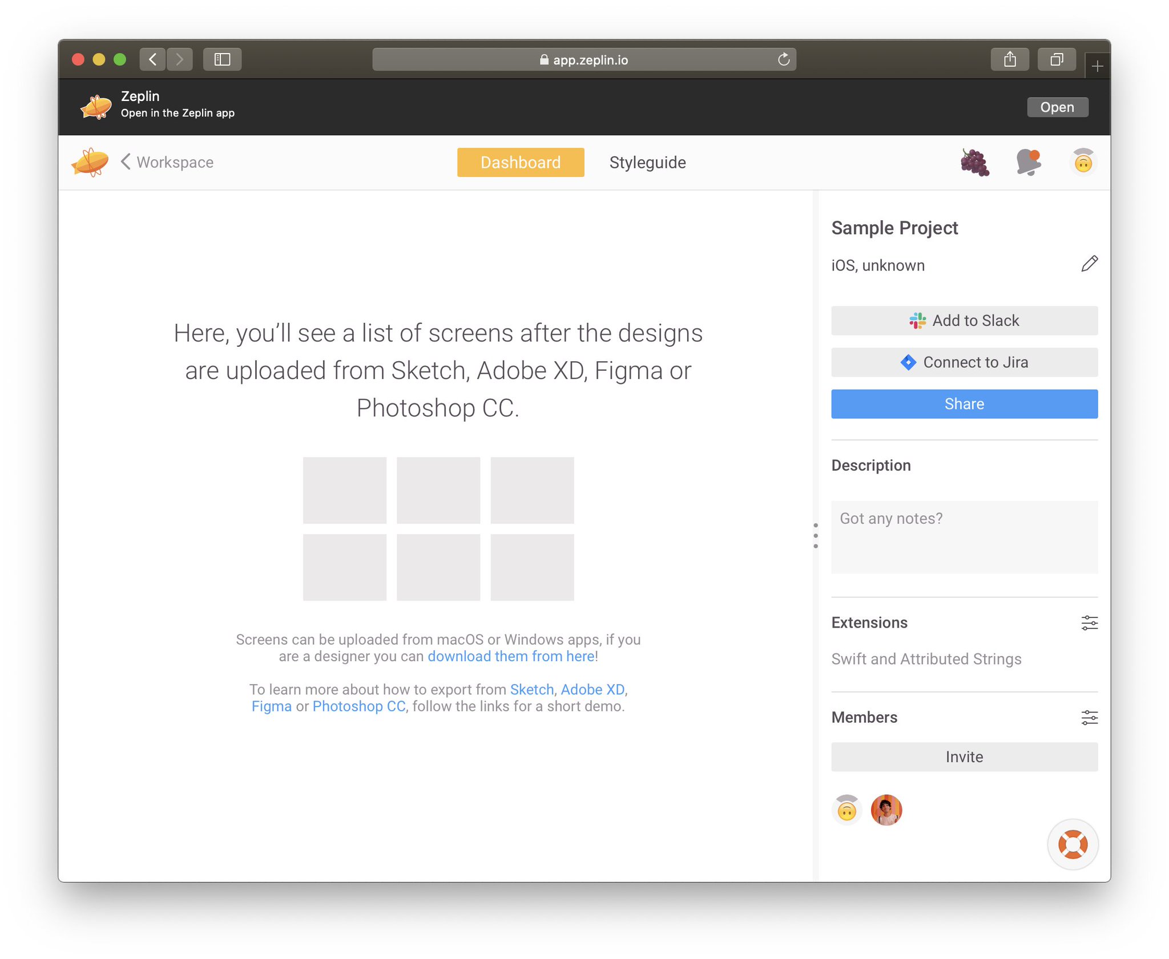Viewport: 1169px width, 959px height.
Task: Click the red-background member avatar
Action: click(x=886, y=810)
